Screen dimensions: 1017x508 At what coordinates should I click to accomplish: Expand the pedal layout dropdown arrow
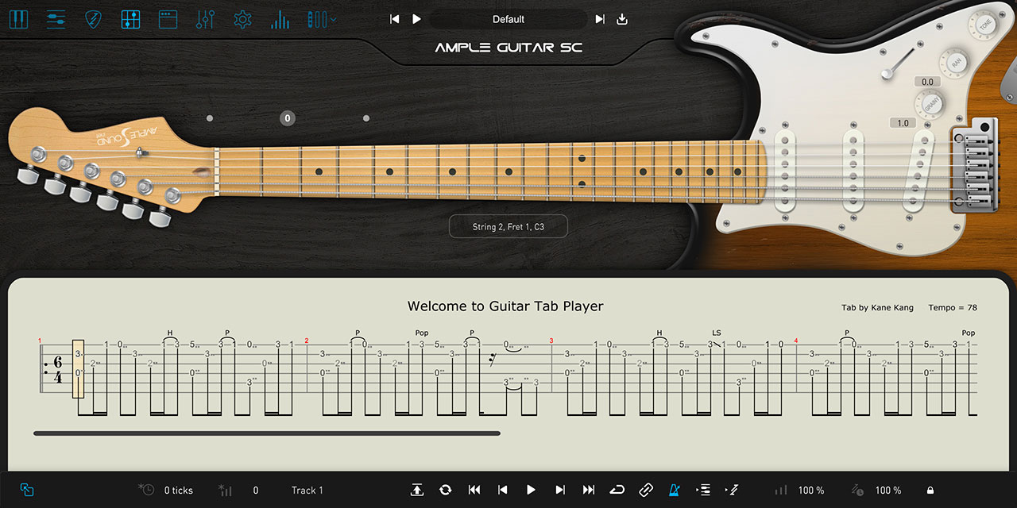pyautogui.click(x=334, y=19)
